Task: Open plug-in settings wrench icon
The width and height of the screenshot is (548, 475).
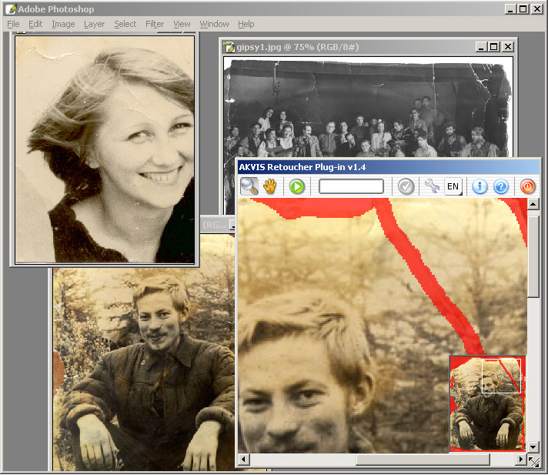Action: [432, 186]
